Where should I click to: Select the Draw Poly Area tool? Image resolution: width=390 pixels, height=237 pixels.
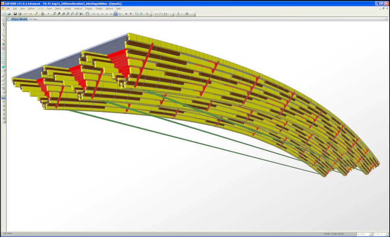click(4, 54)
